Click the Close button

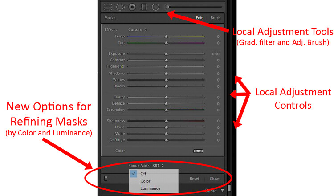click(214, 179)
